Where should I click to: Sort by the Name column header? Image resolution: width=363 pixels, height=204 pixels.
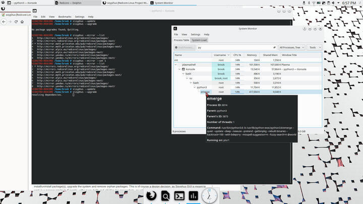193,55
